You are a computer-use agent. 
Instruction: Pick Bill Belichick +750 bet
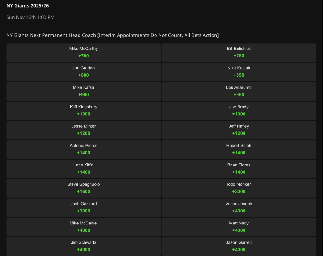click(x=239, y=53)
